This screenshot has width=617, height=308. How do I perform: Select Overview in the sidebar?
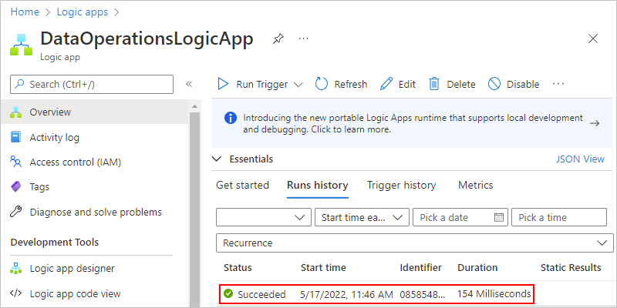click(x=95, y=112)
